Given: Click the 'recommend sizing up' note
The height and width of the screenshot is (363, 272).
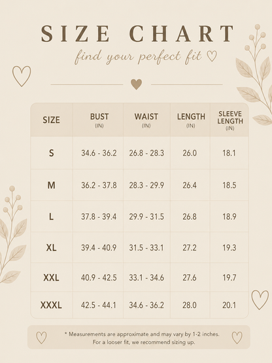Looking at the screenshot, I should coord(144,342).
